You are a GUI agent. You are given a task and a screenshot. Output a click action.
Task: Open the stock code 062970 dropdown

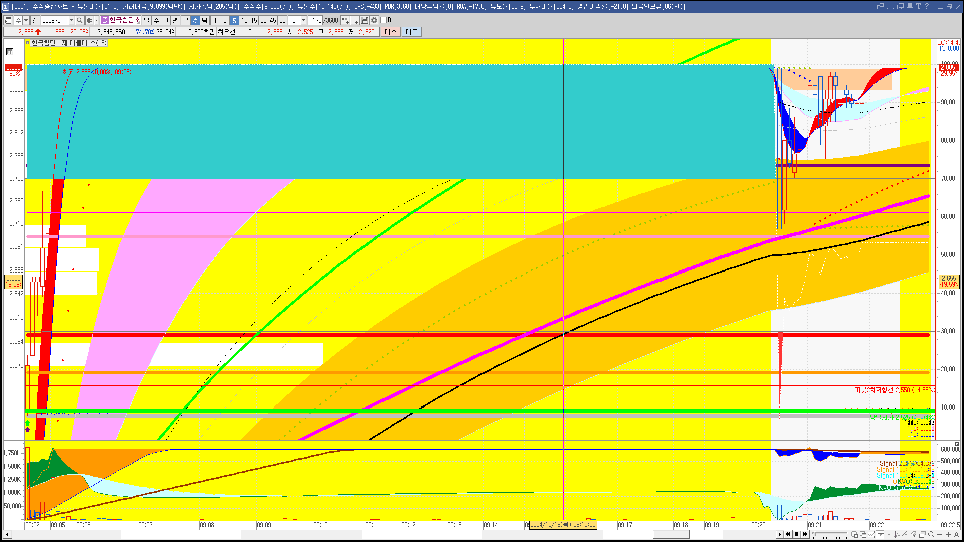coord(71,20)
